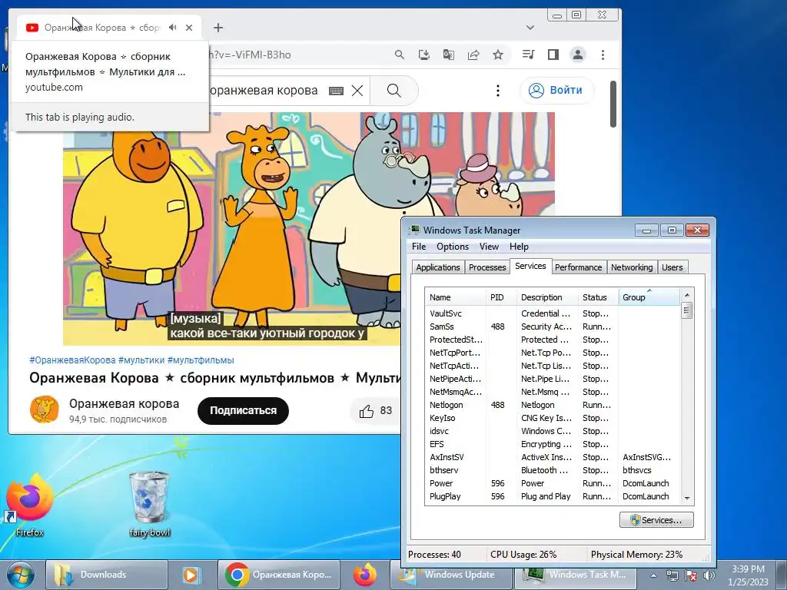Screen dimensions: 787x590
Task: Open Task Manager File menu
Action: [x=419, y=247]
